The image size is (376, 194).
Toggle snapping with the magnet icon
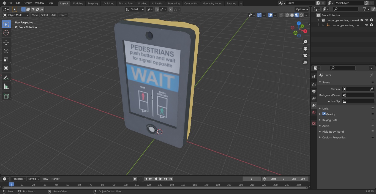coord(157,9)
